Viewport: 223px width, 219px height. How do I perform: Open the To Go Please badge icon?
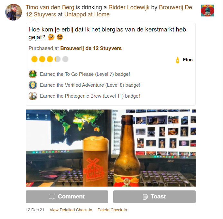[33, 74]
